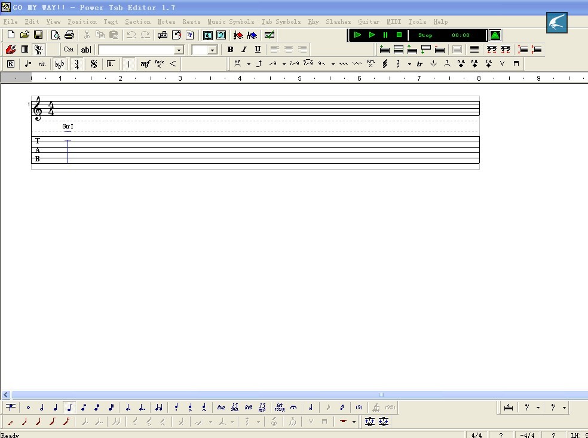The image size is (588, 438).
Task: Insert a repeat ending bracket
Action: point(111,64)
